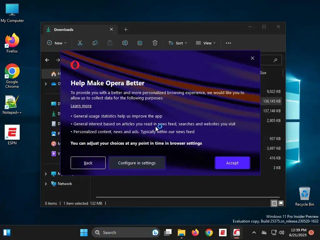Show hidden system tray icons
The width and height of the screenshot is (320, 240).
(254, 232)
